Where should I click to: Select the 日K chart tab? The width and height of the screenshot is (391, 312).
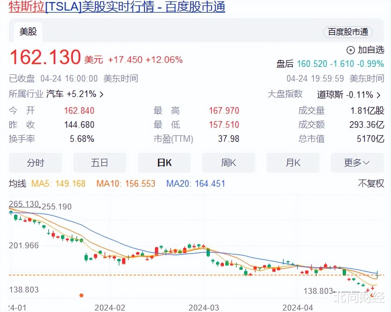[164, 163]
